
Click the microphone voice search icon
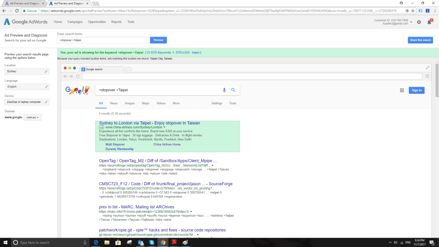[224, 90]
